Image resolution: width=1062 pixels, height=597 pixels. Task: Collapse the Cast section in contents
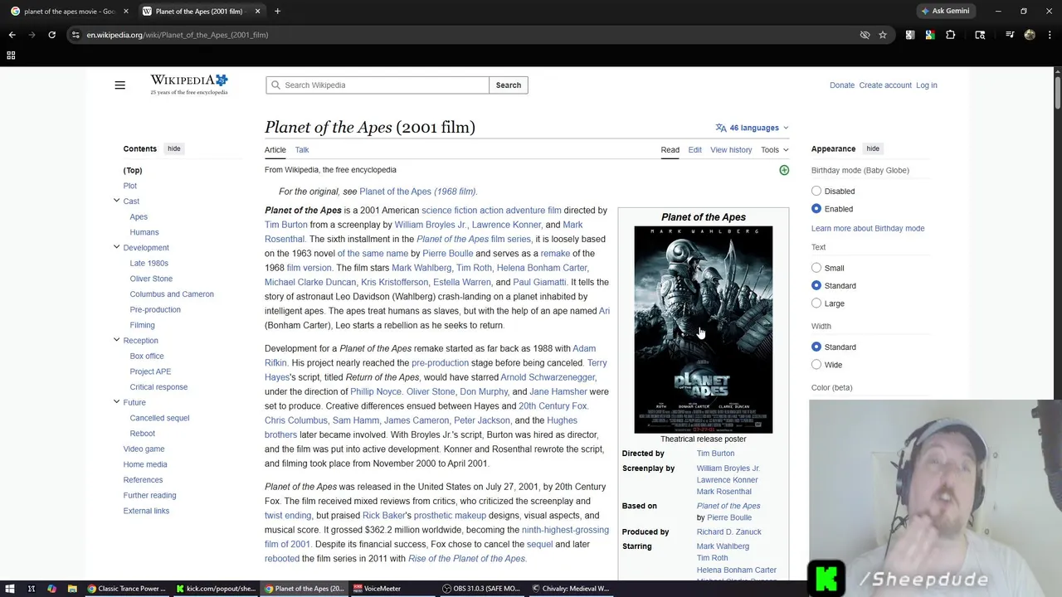(116, 201)
